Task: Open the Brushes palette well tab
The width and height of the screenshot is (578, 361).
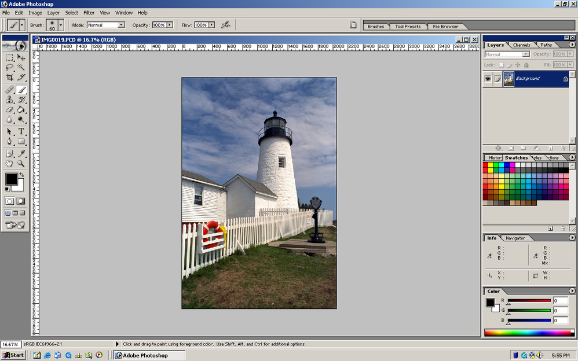Action: [376, 27]
